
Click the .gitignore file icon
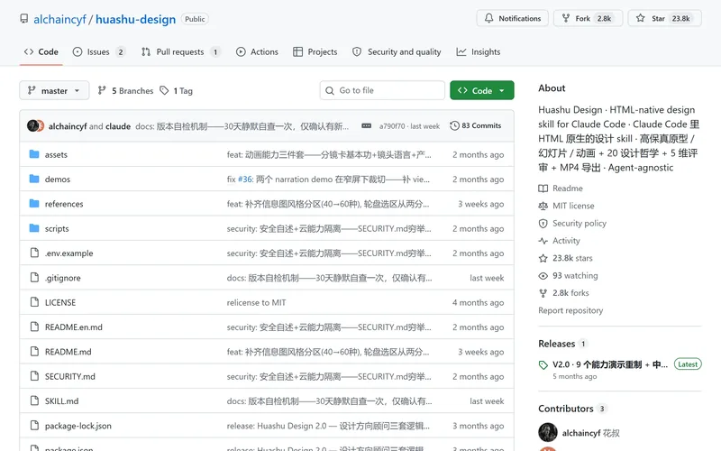[34, 278]
